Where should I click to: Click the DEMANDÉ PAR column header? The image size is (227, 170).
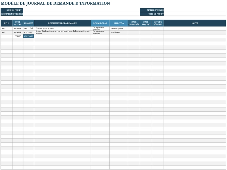[x=100, y=23]
